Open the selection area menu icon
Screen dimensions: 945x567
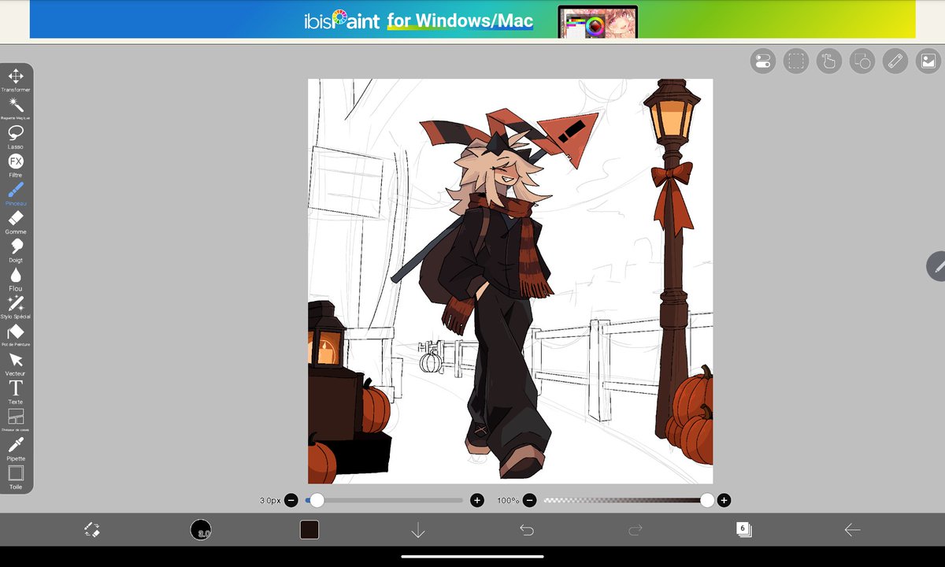coord(796,61)
